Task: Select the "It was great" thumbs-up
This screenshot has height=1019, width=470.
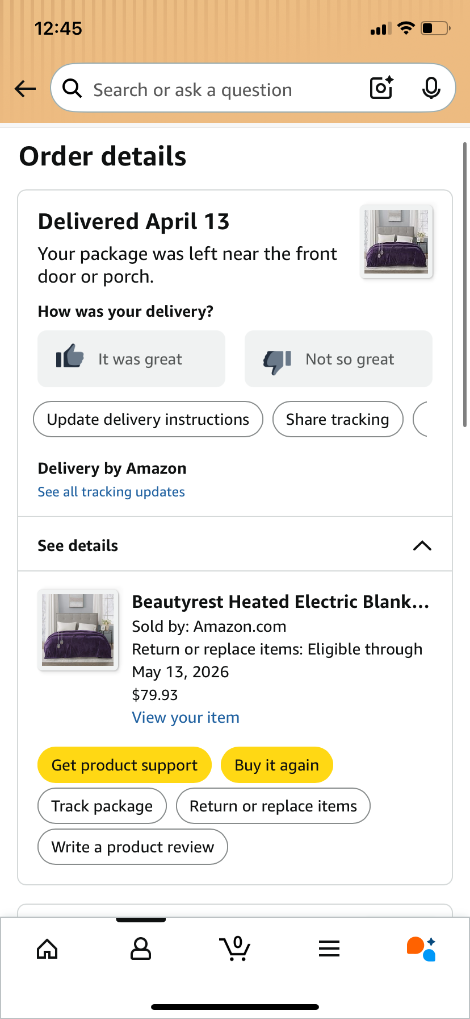Action: click(132, 359)
